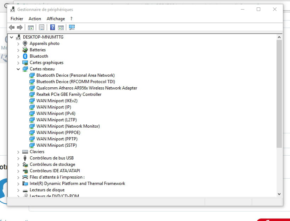
Task: Expand the Appareils photo category
Action: [18, 44]
